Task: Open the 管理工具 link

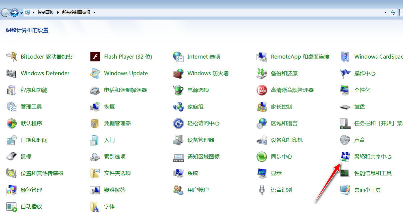Action: pyautogui.click(x=31, y=107)
